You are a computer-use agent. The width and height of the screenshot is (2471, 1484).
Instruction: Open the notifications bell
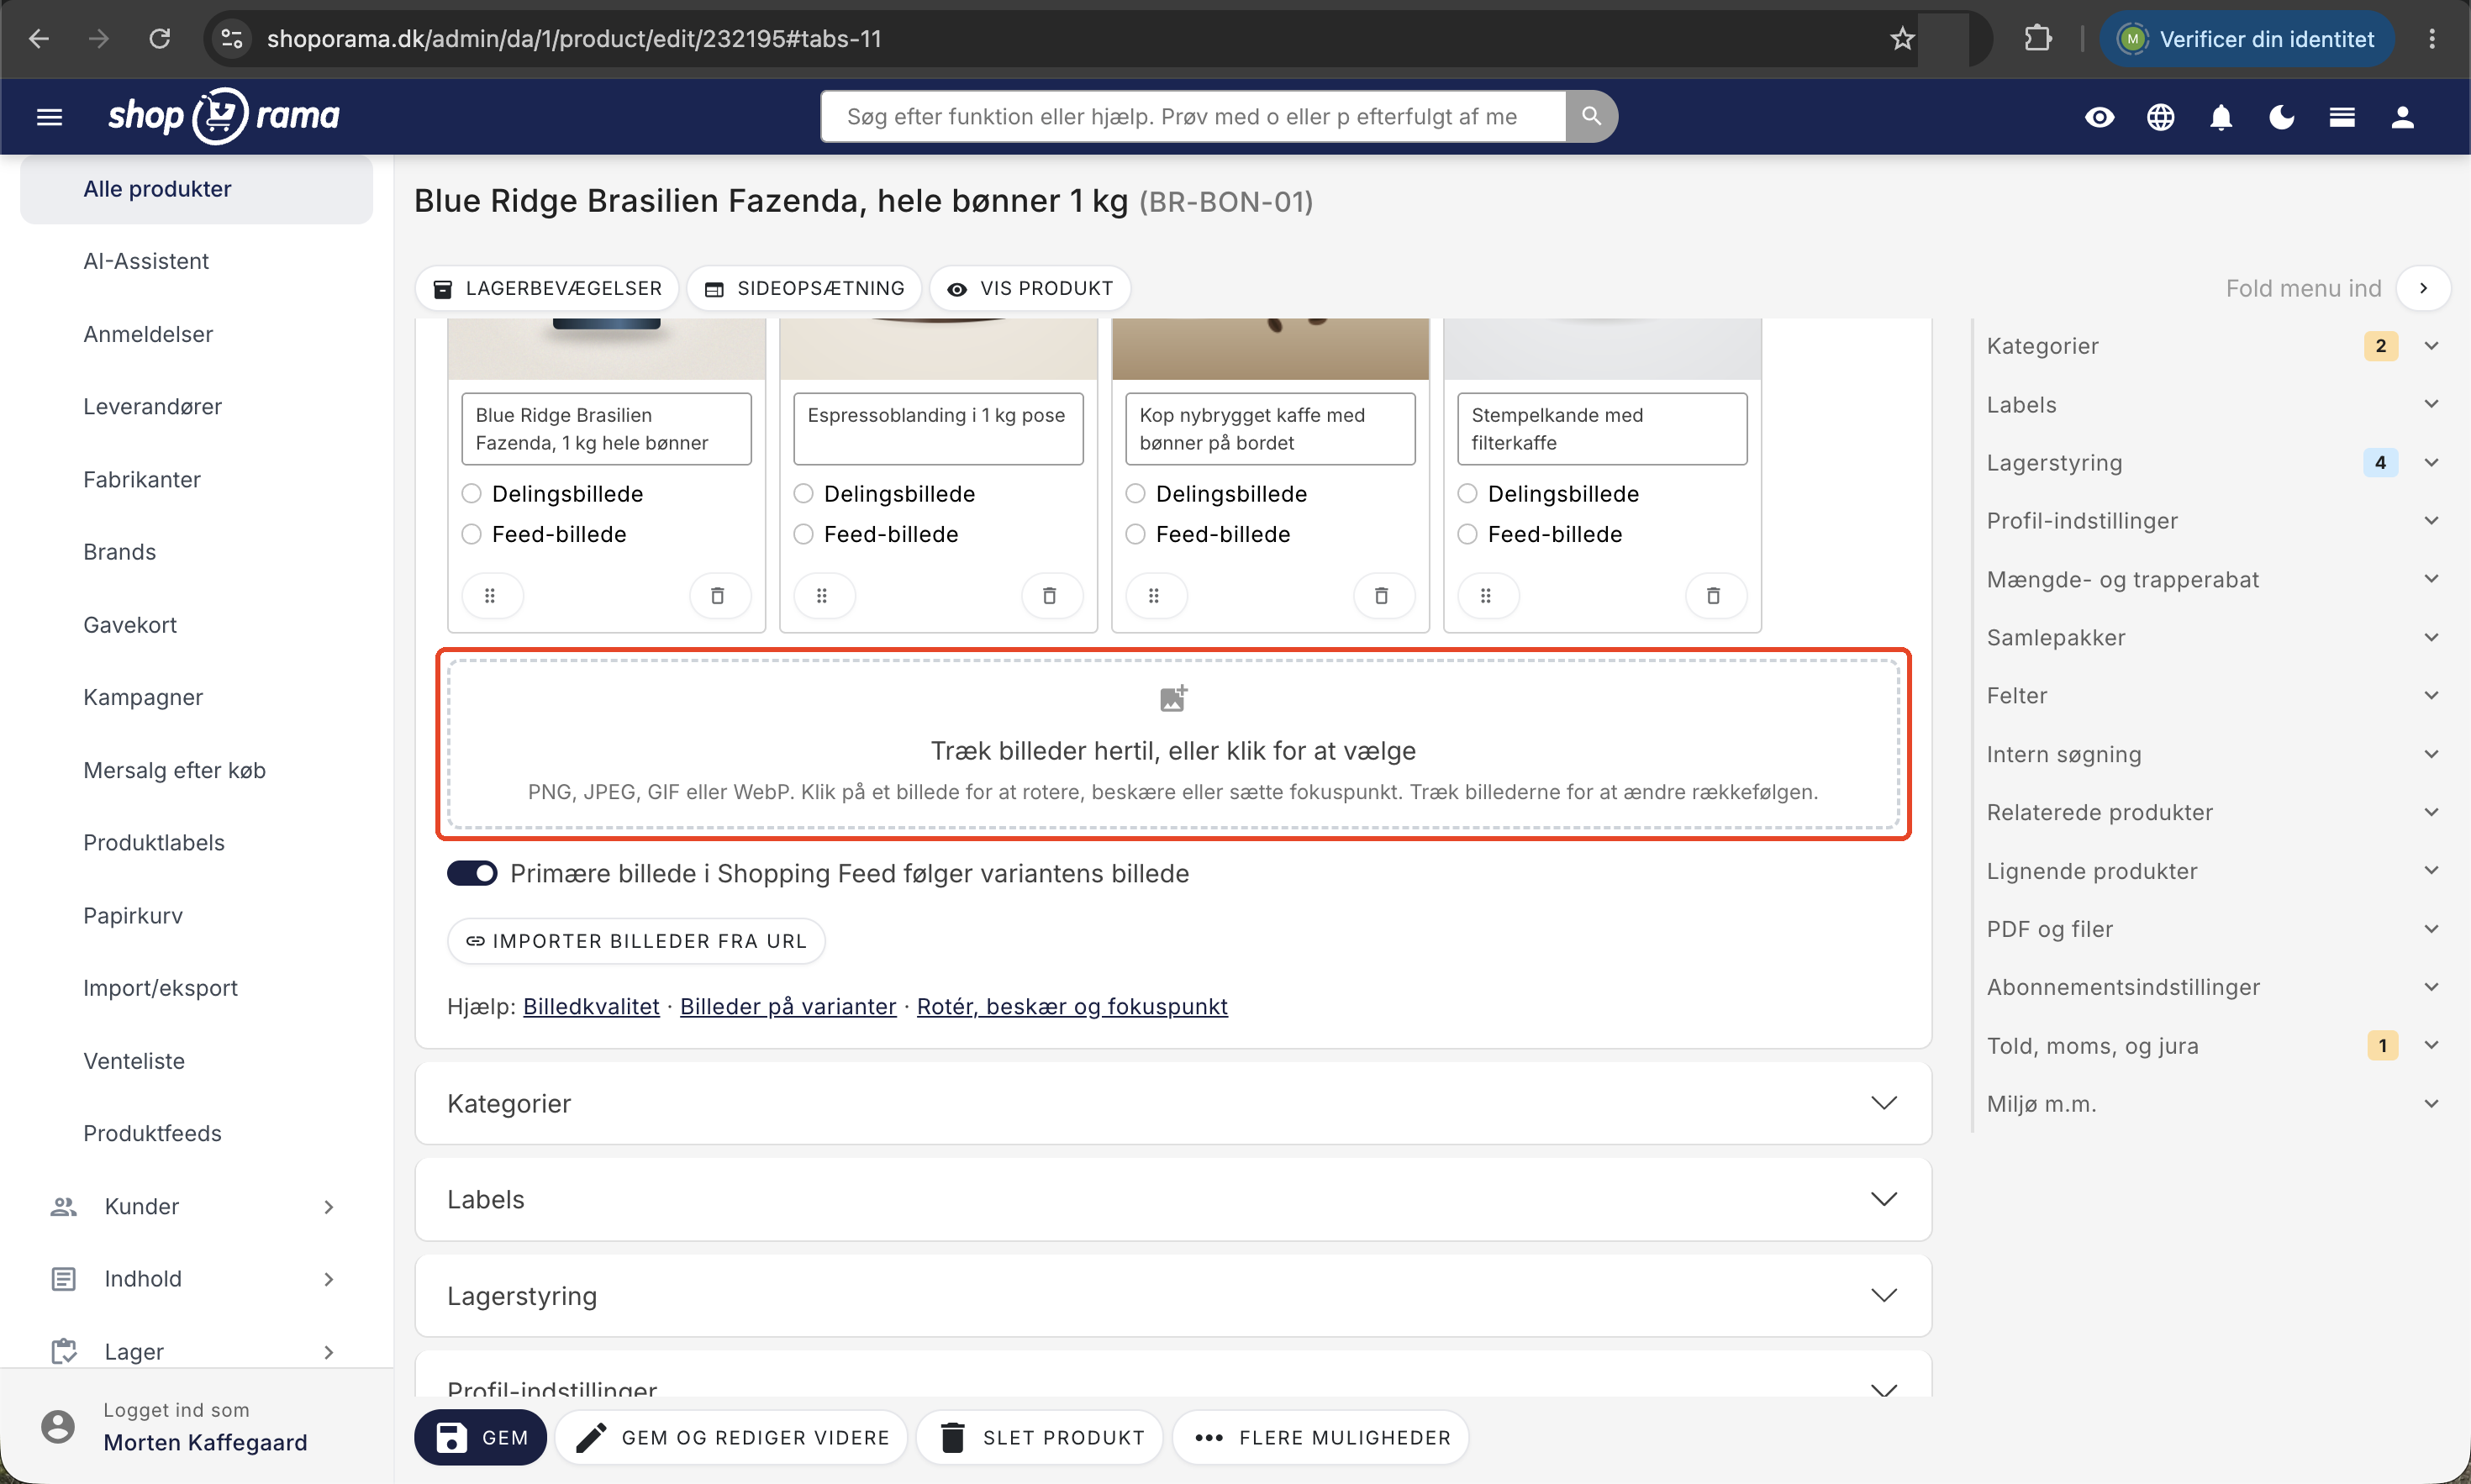(2221, 117)
